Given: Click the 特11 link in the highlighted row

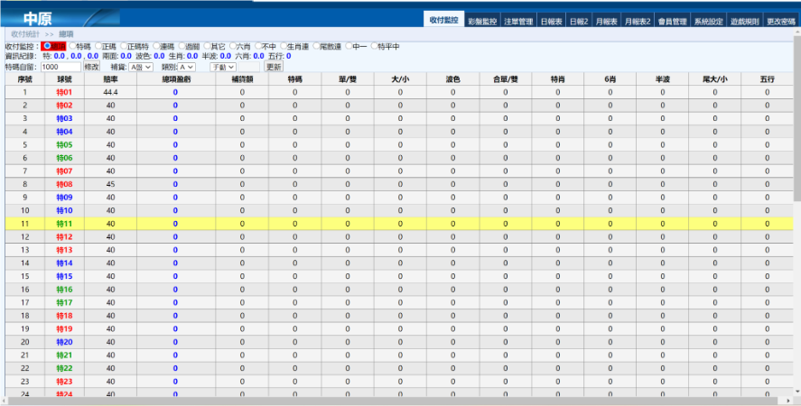Looking at the screenshot, I should 64,223.
